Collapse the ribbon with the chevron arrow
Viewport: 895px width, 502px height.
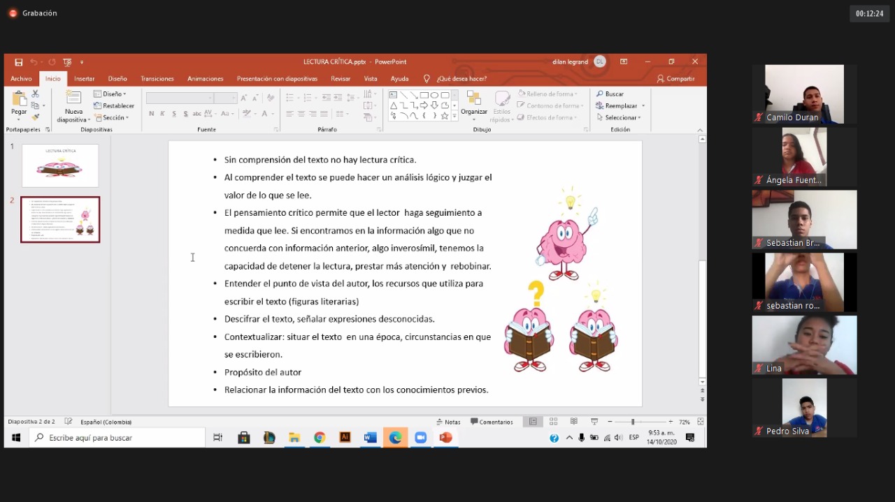tap(700, 130)
